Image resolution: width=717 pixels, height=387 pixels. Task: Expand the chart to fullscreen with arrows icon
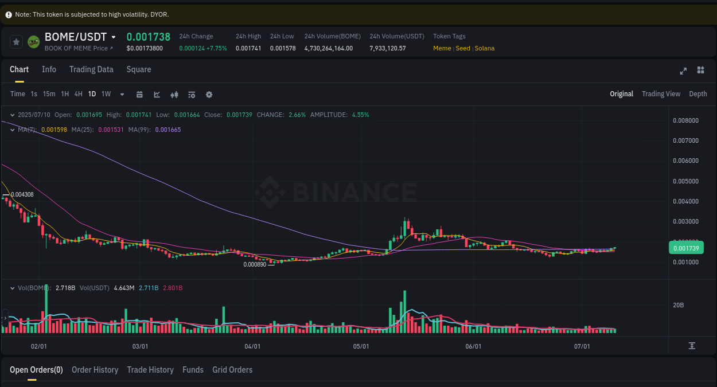click(683, 70)
